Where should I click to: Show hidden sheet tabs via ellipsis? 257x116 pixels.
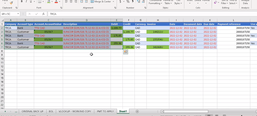(16, 112)
